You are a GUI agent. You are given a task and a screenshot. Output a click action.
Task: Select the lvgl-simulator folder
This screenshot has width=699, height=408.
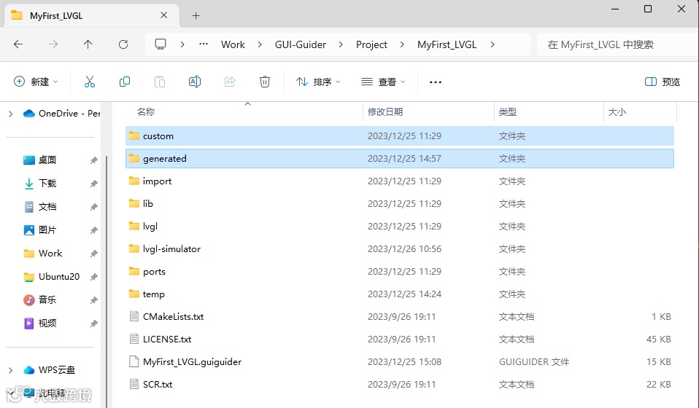[399, 248]
